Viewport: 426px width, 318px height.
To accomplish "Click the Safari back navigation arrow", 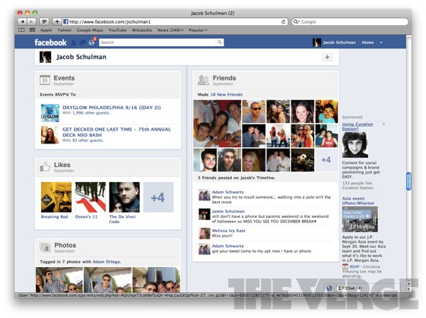I will pos(23,22).
